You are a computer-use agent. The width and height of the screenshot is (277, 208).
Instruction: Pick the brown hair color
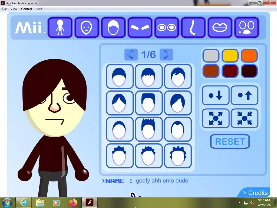[211, 71]
